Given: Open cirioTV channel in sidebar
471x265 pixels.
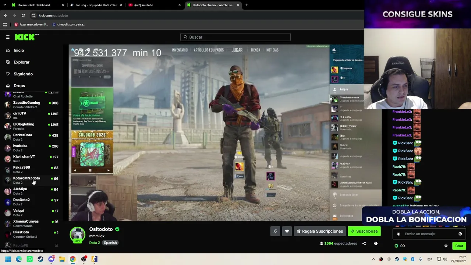Looking at the screenshot, I should pyautogui.click(x=31, y=115).
